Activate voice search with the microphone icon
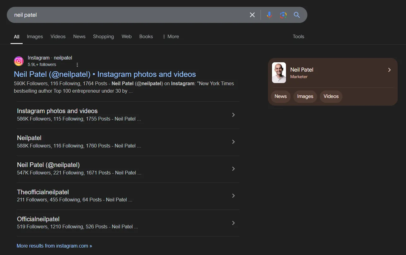 click(x=269, y=15)
